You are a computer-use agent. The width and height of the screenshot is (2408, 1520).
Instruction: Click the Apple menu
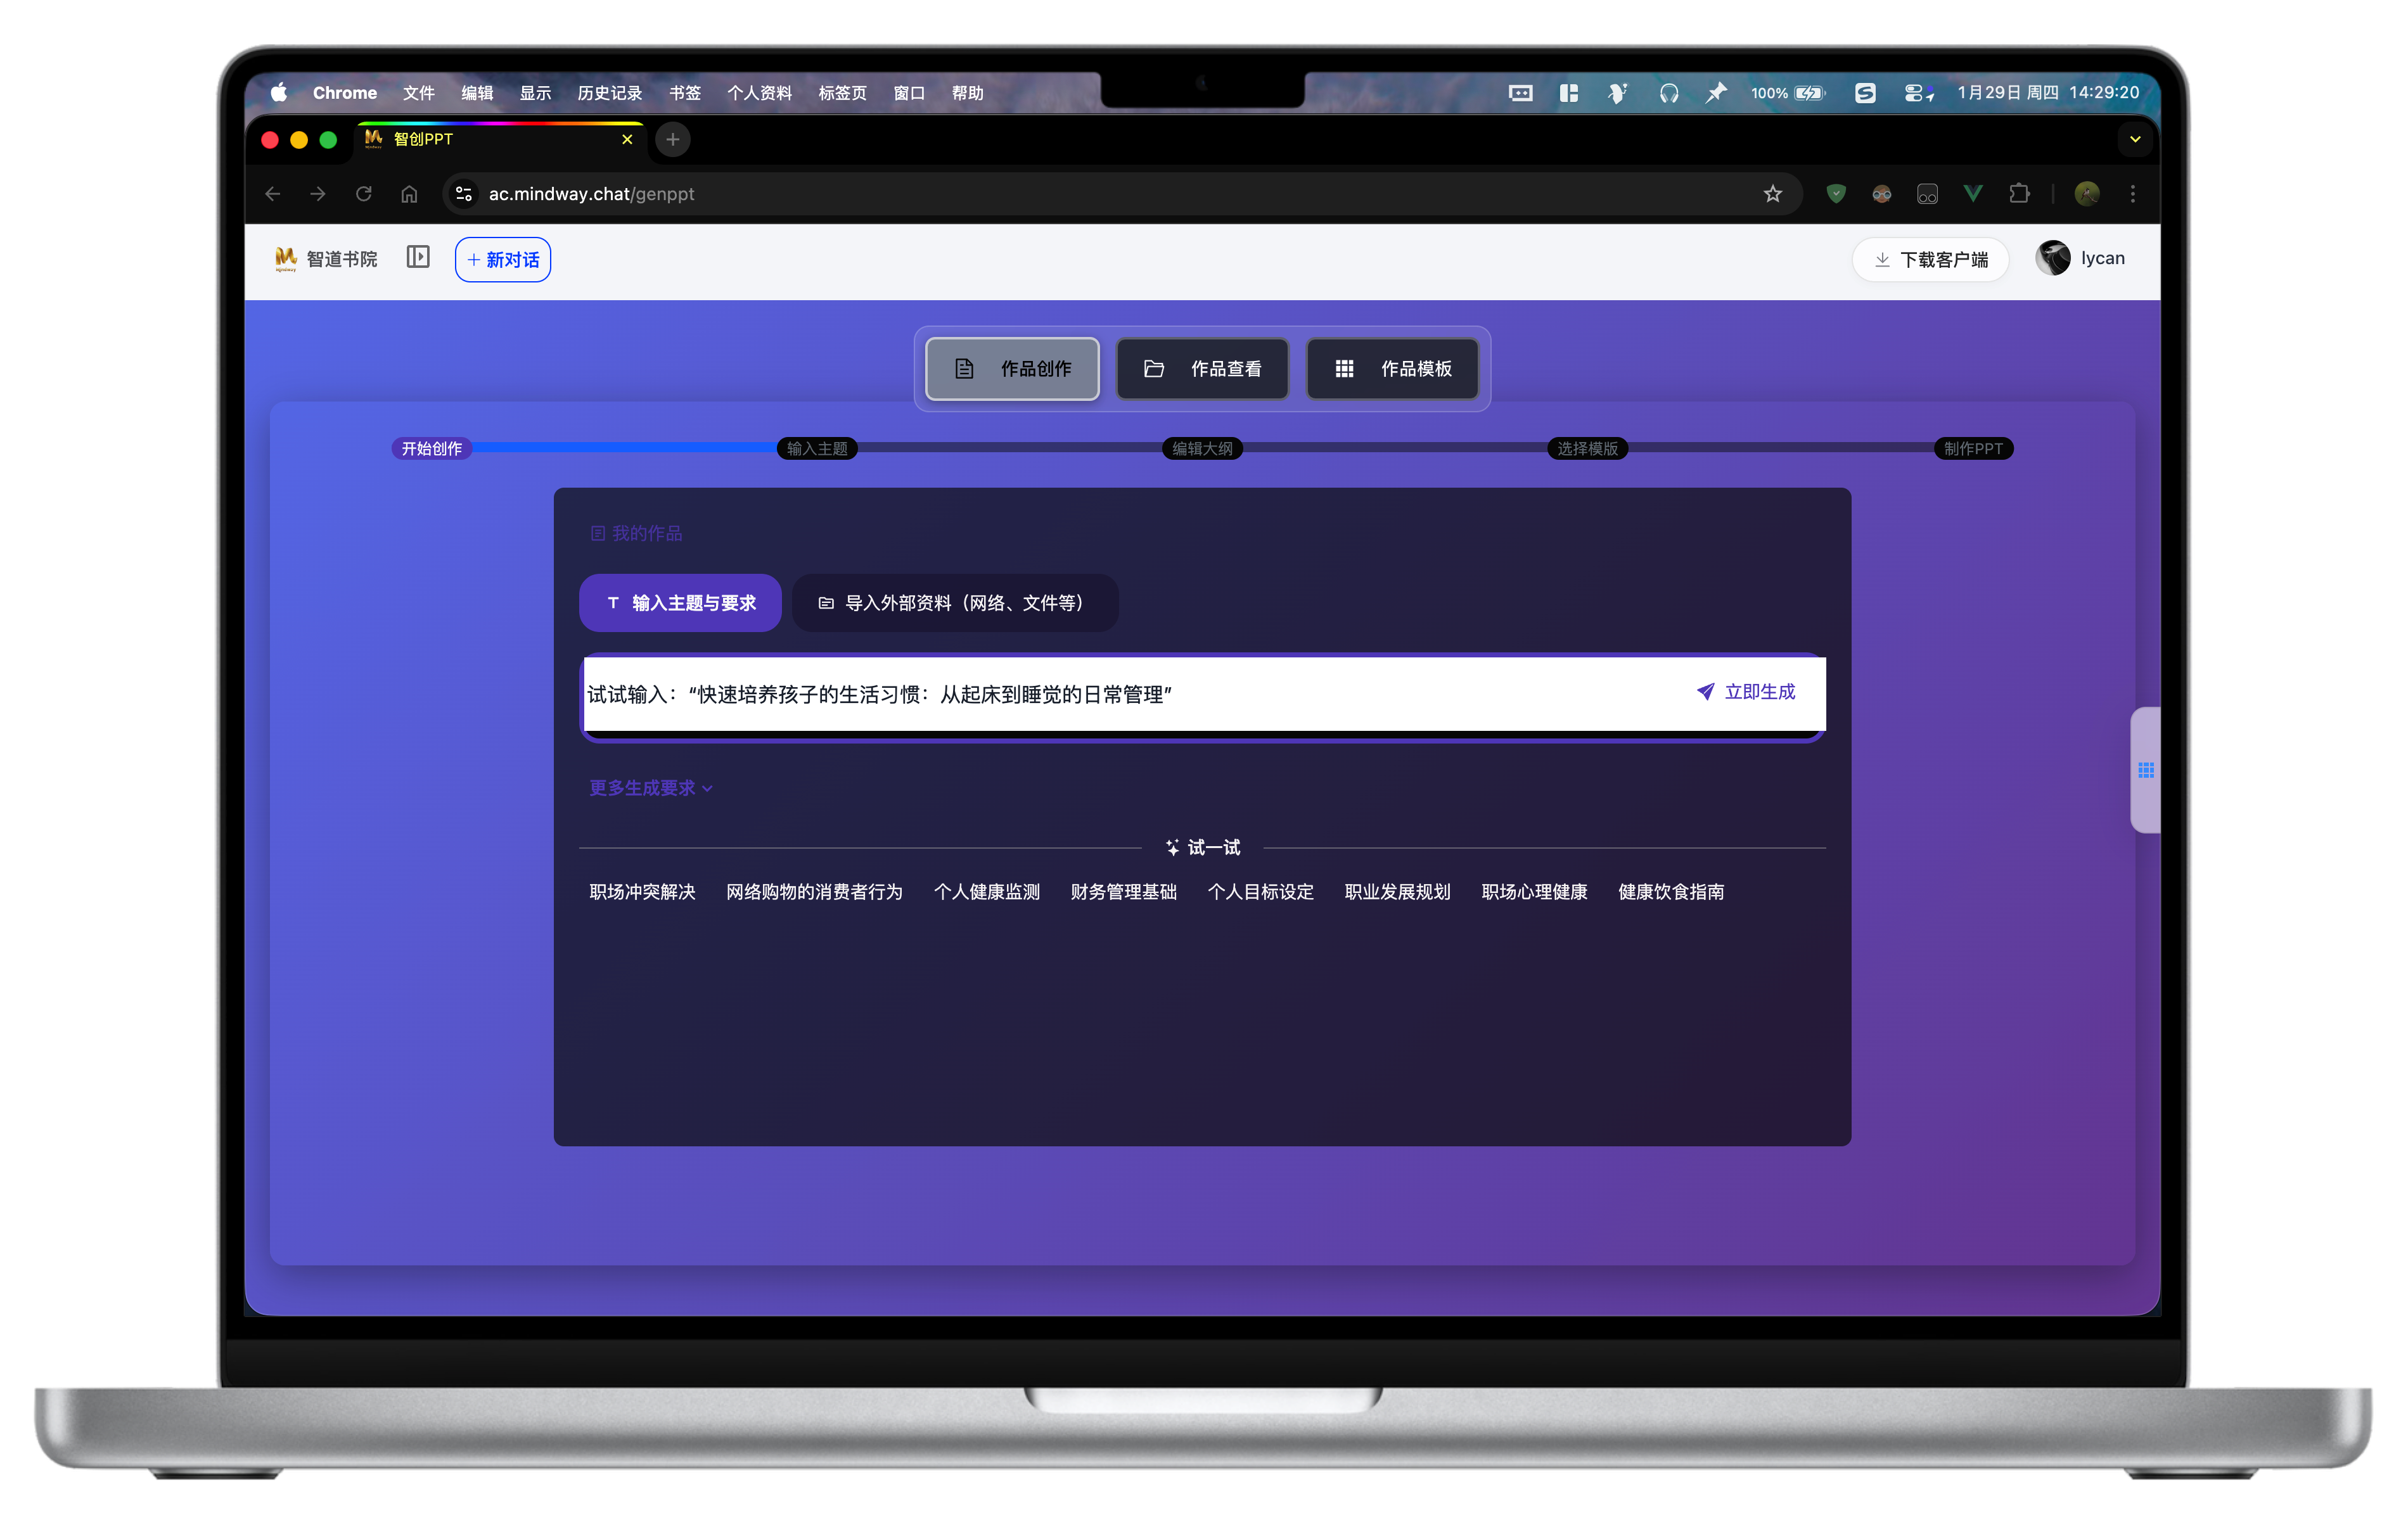point(279,93)
